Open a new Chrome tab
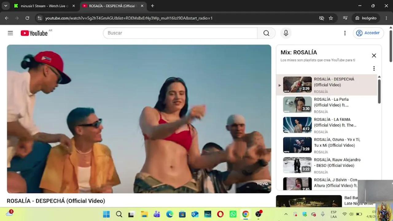393x221 pixels. click(152, 6)
